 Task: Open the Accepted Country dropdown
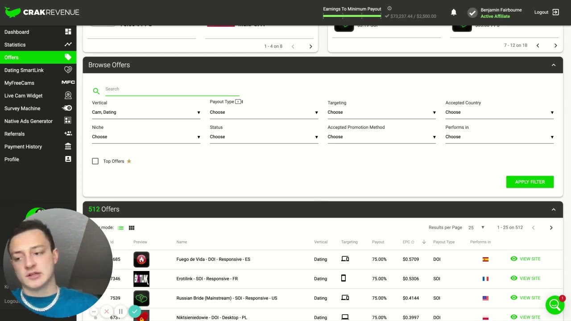click(499, 112)
